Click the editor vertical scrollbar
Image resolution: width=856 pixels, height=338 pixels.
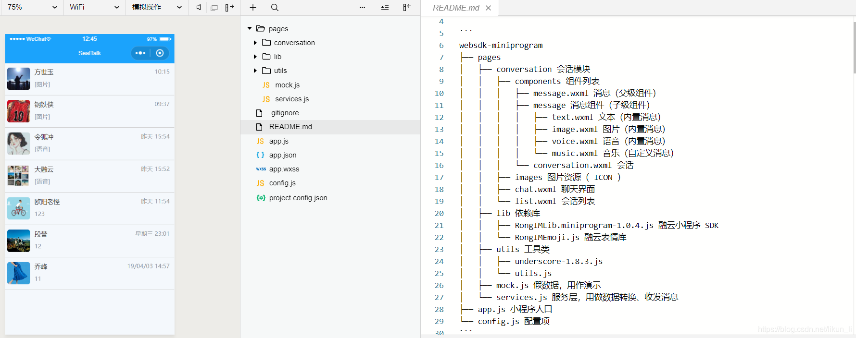click(x=854, y=47)
